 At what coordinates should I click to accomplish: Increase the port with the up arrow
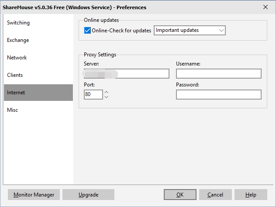pyautogui.click(x=106, y=92)
